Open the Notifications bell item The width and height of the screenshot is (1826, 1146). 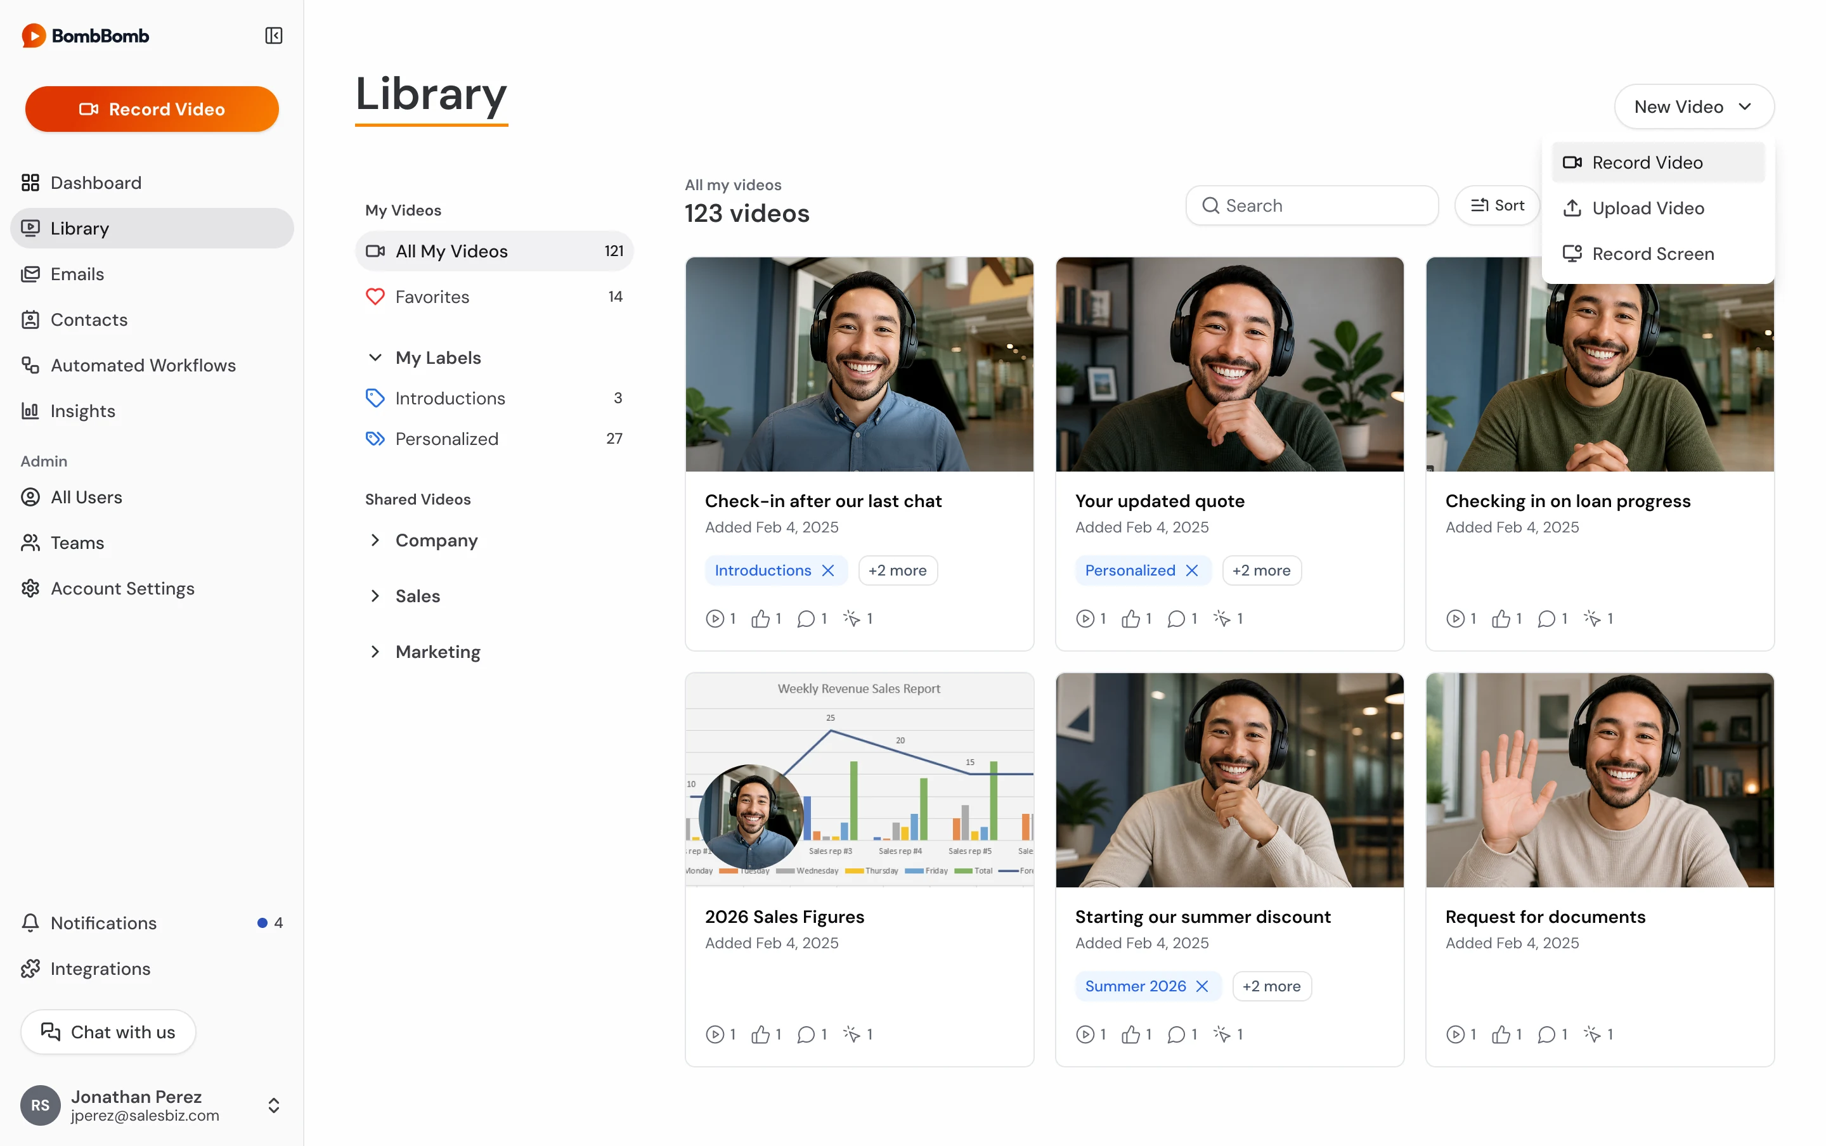[x=152, y=923]
